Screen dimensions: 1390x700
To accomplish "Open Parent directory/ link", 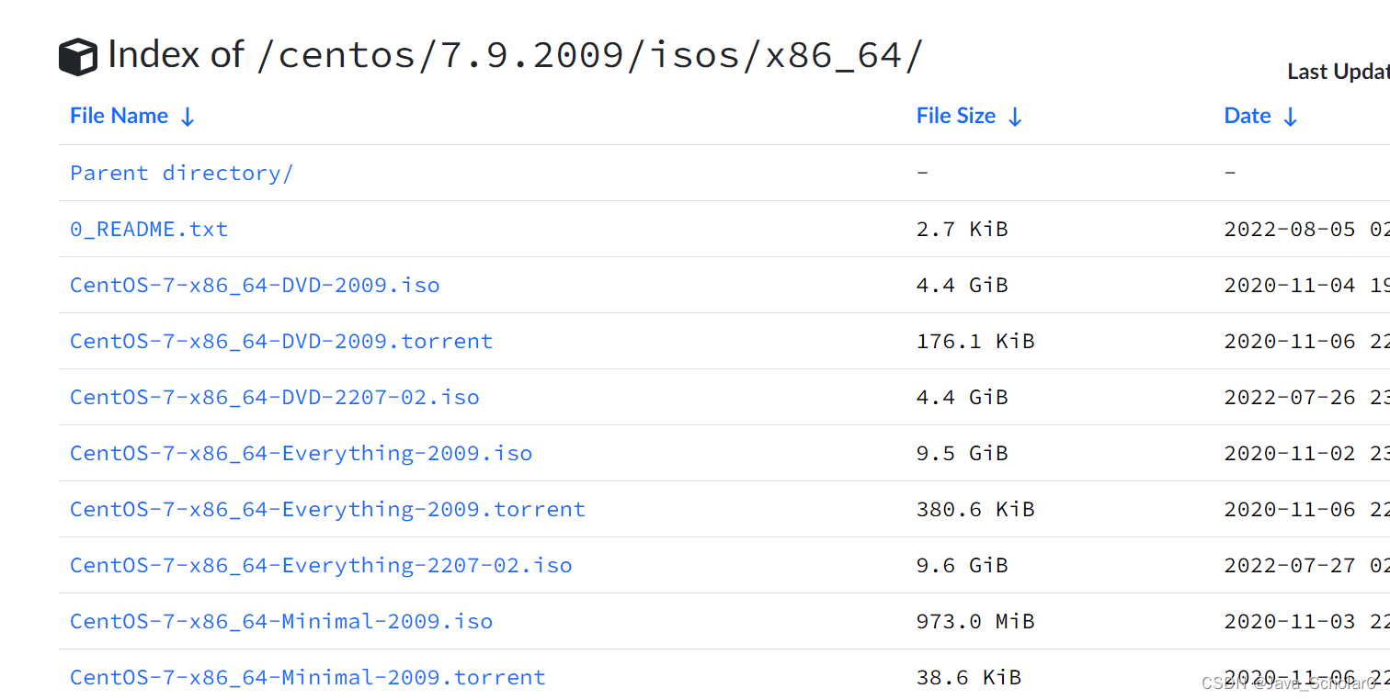I will (182, 173).
